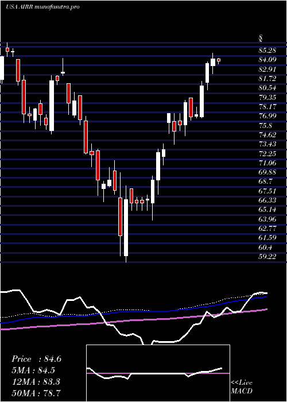Image resolution: width=287 pixels, height=402 pixels.
Task: Click the 'Price : 84.6' readout
Action: (x=36, y=359)
